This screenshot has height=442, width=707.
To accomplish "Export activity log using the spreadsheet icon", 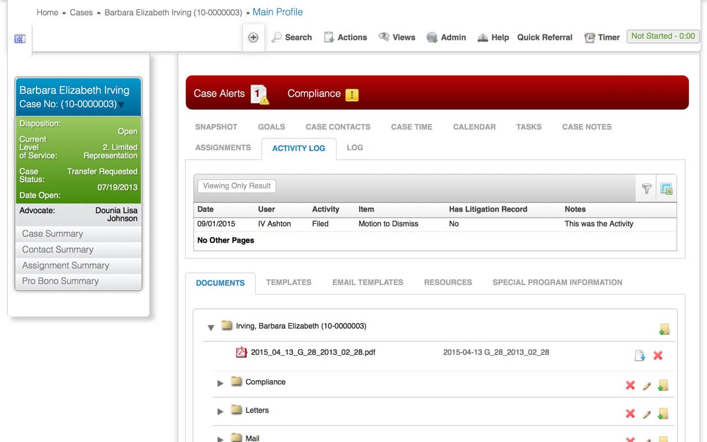I will tap(666, 188).
